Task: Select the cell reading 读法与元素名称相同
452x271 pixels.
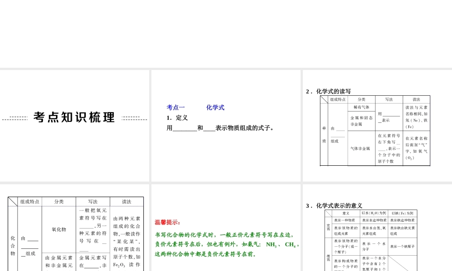Action: coord(416,117)
